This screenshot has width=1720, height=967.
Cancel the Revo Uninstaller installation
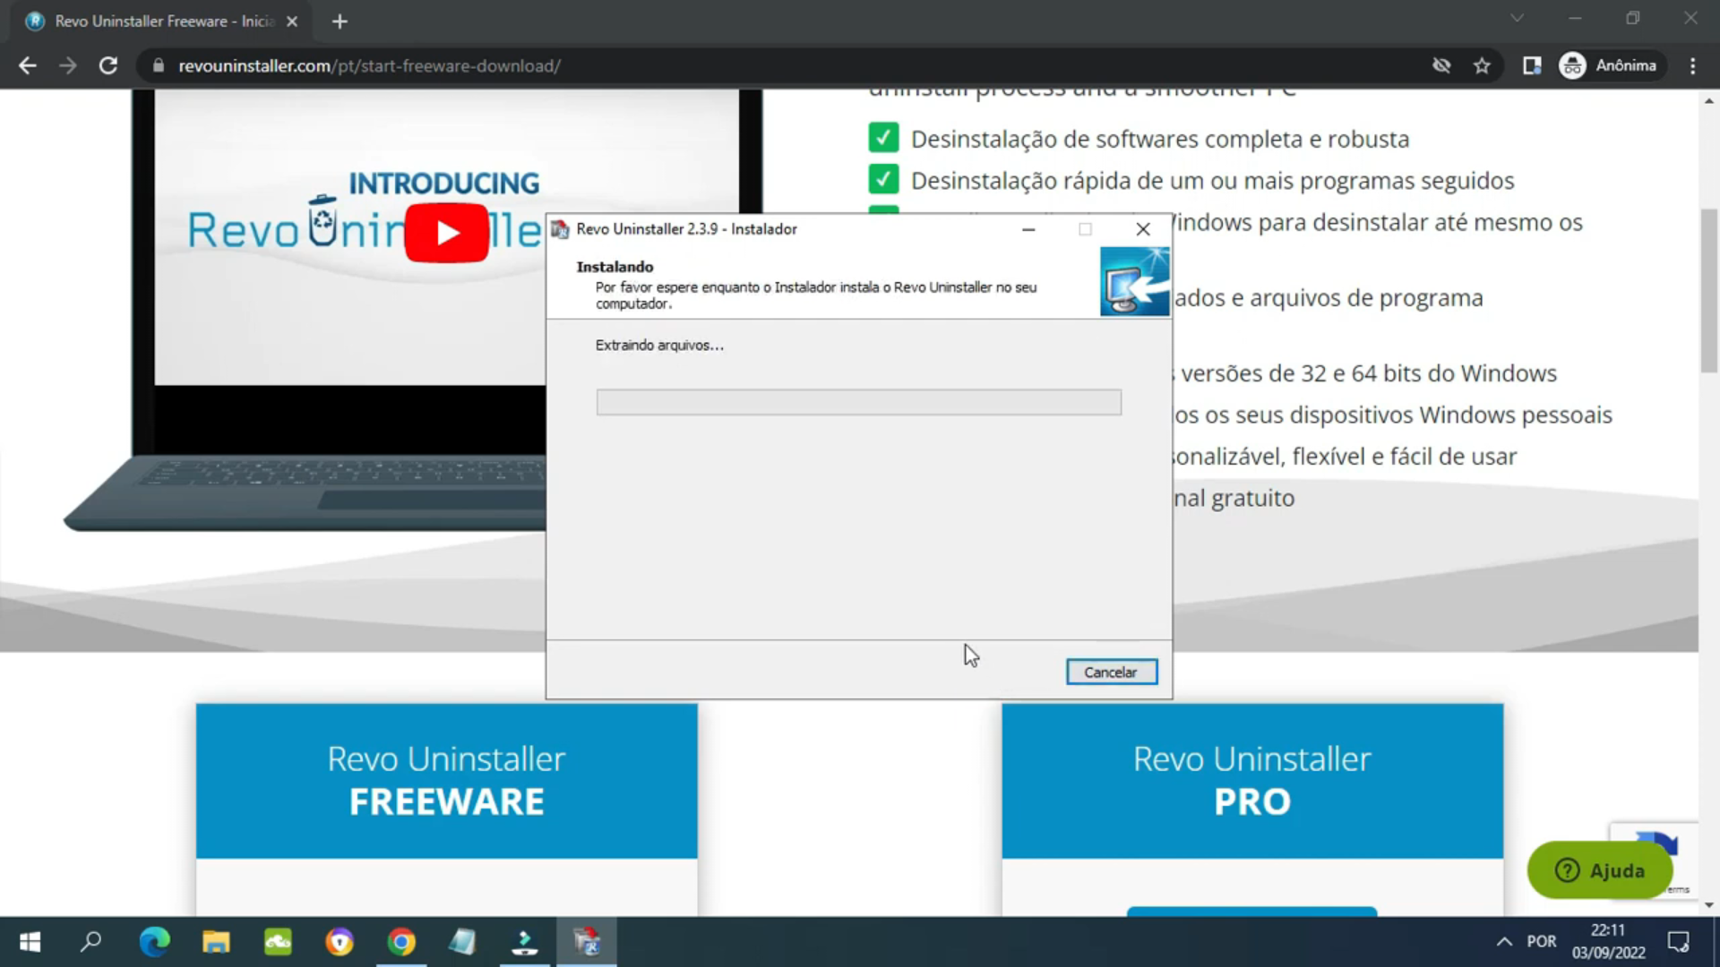click(1111, 672)
